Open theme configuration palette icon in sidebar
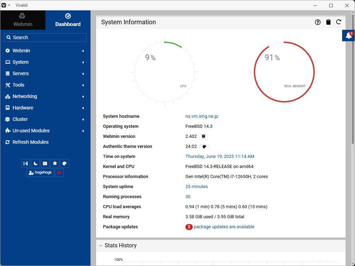 click(x=64, y=163)
